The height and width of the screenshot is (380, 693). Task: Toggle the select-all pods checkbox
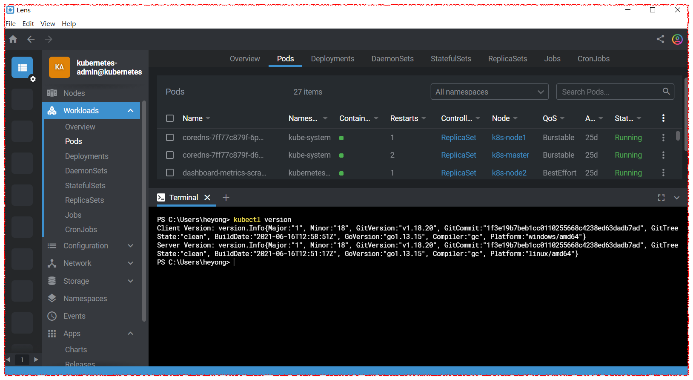170,118
